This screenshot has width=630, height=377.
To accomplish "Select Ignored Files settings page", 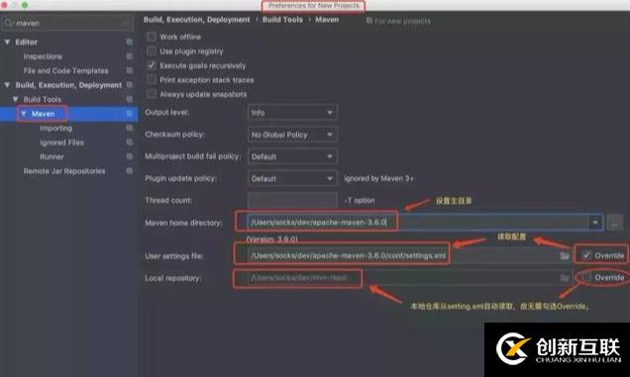I will [61, 142].
